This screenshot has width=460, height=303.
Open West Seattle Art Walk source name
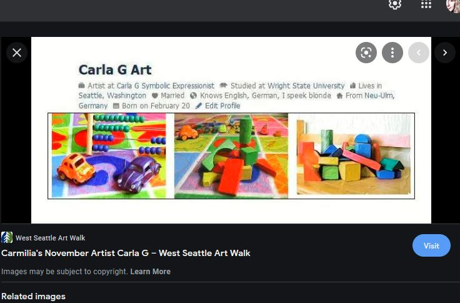pyautogui.click(x=50, y=238)
